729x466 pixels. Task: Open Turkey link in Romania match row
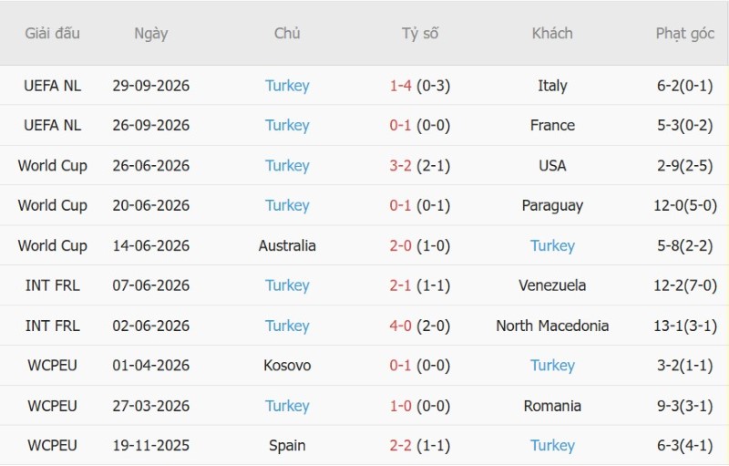pos(287,406)
